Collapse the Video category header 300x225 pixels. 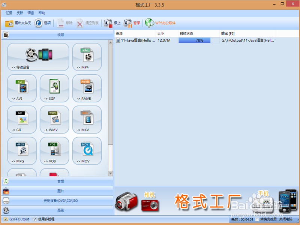tap(57, 35)
